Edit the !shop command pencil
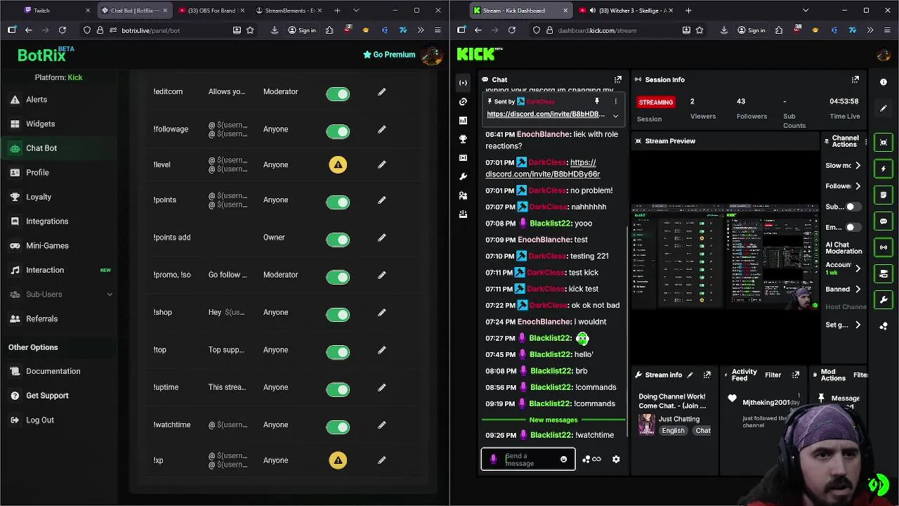 pyautogui.click(x=381, y=313)
